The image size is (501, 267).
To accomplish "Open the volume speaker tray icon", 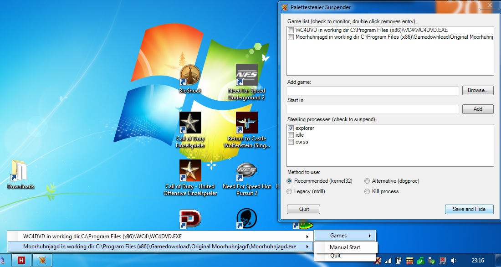I will (453, 261).
